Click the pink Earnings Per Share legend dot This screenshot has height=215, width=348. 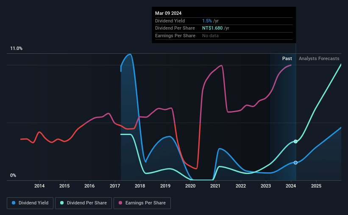click(x=120, y=203)
